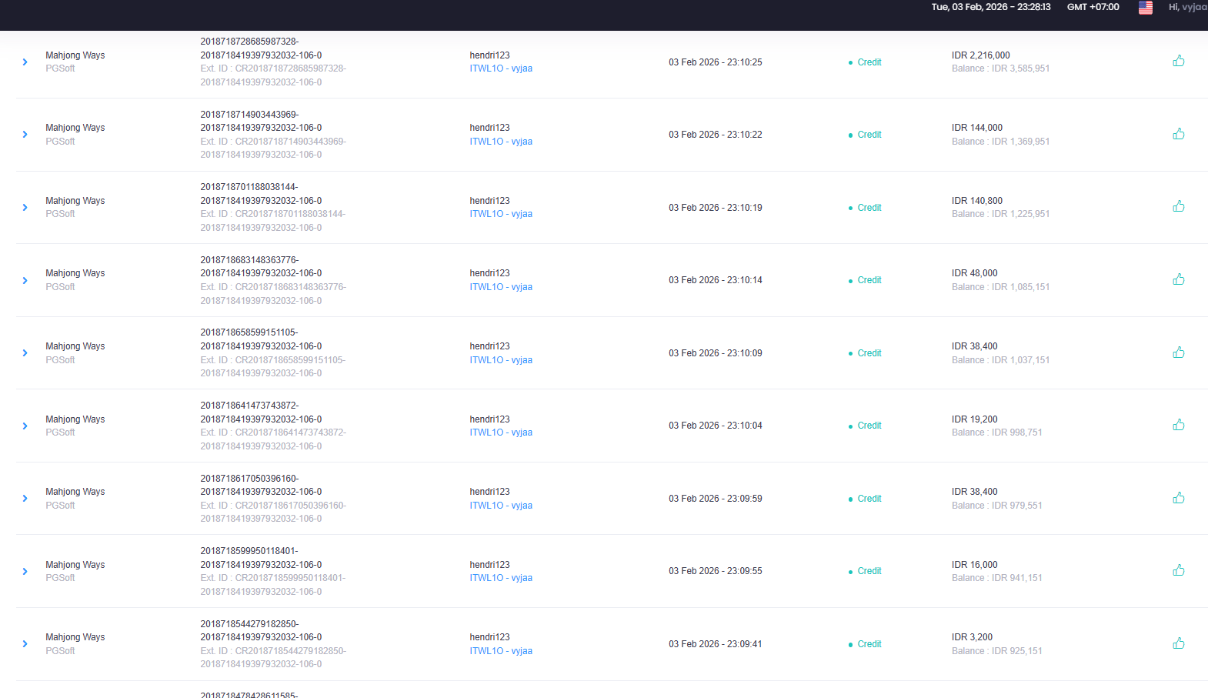The width and height of the screenshot is (1208, 698).
Task: Open ITWL1O - vyjaa link at 23:10:19
Action: pos(501,214)
